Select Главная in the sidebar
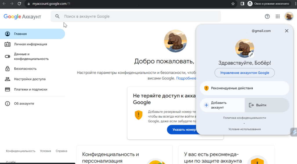297x164 pixels. tap(32, 34)
